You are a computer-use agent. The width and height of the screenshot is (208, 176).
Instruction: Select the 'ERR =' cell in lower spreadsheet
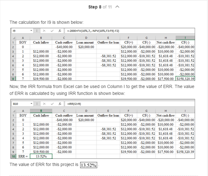pyautogui.click(x=23, y=156)
